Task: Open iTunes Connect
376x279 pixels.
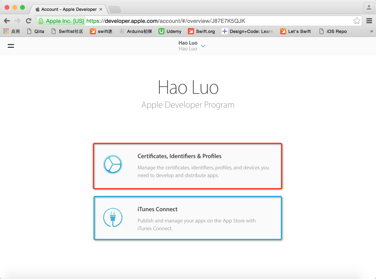Action: (188, 218)
